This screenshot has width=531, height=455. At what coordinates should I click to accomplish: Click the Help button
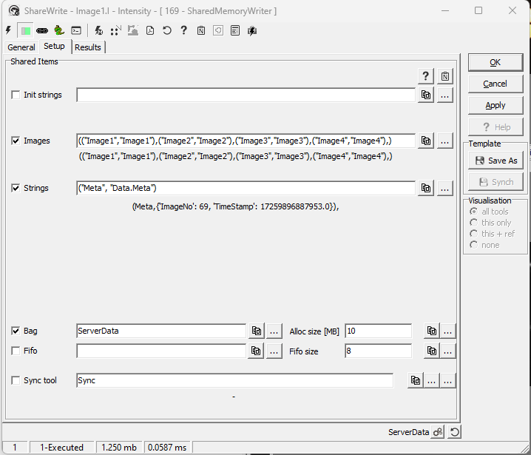point(496,127)
